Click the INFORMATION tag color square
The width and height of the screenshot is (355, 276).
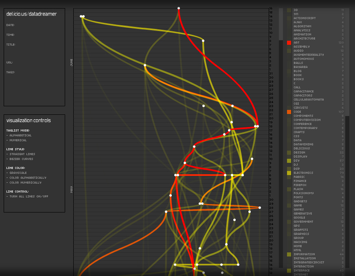289,254
